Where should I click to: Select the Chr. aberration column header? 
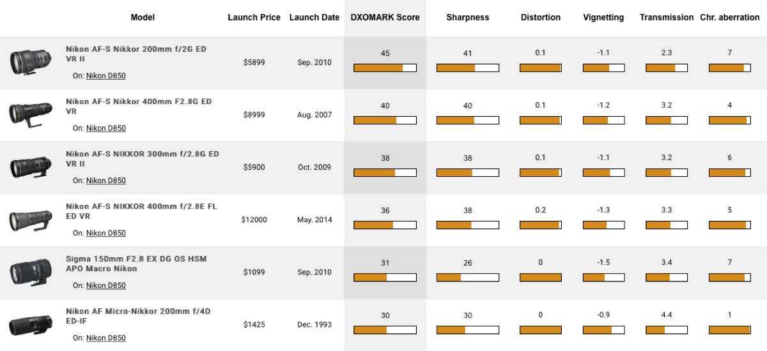pos(730,18)
